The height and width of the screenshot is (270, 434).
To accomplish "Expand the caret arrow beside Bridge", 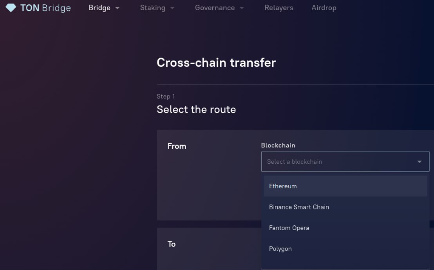I will pyautogui.click(x=118, y=8).
